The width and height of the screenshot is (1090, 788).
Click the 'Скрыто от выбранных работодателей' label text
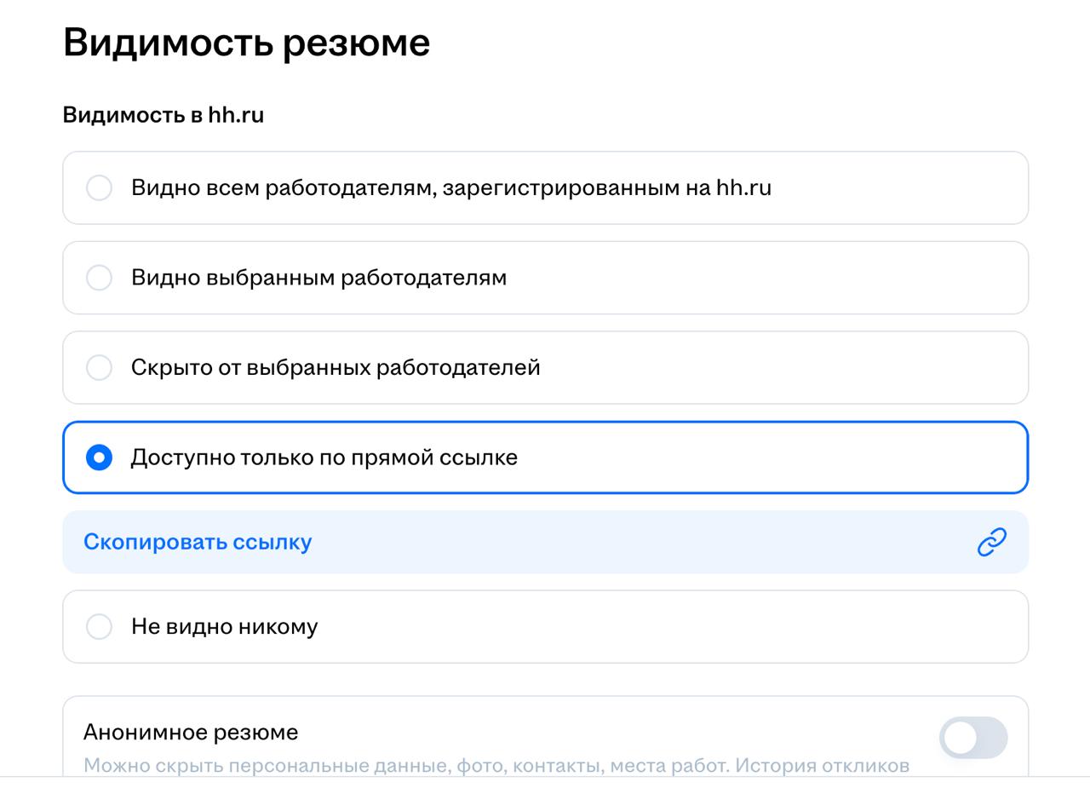click(x=336, y=367)
